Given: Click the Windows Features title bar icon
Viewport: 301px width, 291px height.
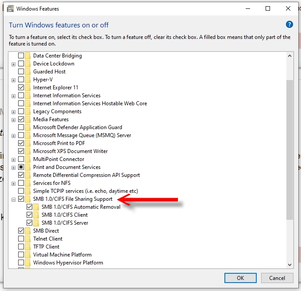Looking at the screenshot, I should 10,9.
